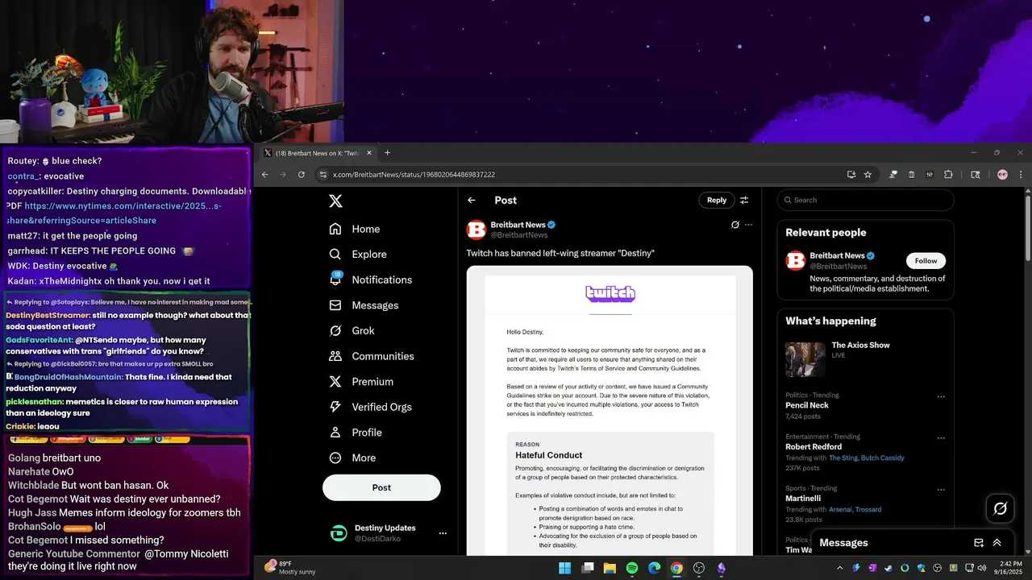Open the Home page from the sidebar

[355, 229]
